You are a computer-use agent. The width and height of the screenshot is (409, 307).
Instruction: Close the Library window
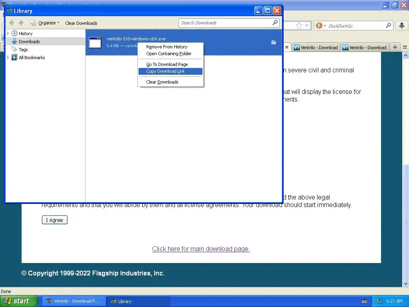[277, 11]
